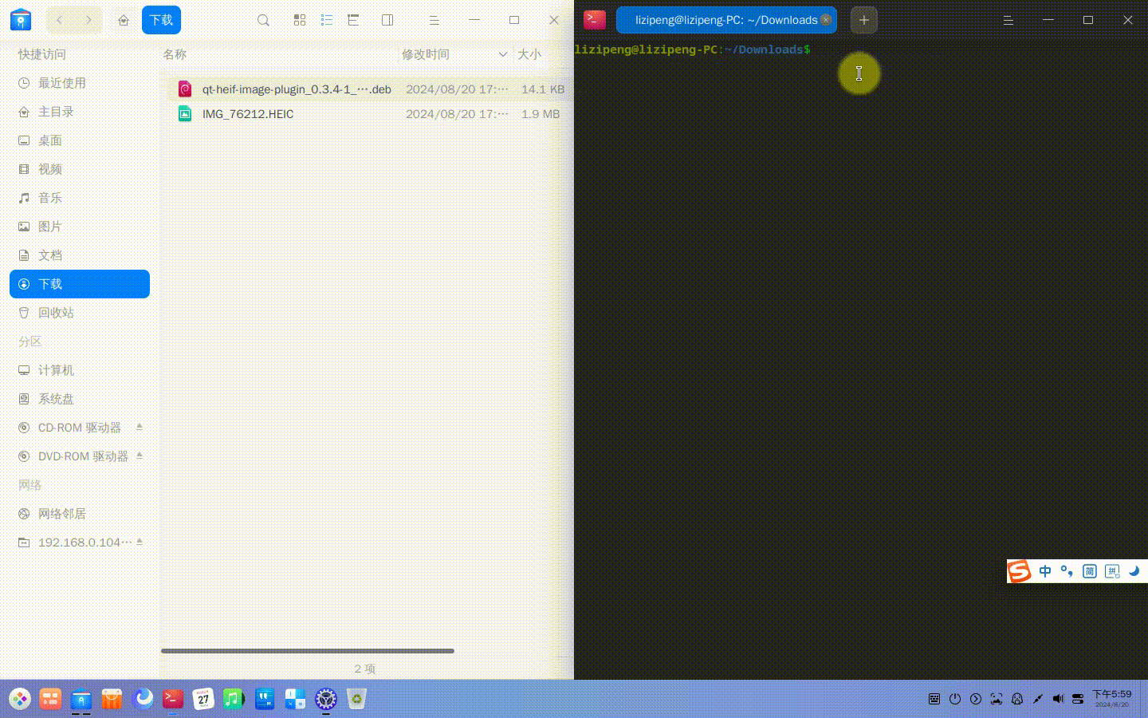Navigate back in file manager
Viewport: 1148px width, 718px height.
click(x=60, y=20)
